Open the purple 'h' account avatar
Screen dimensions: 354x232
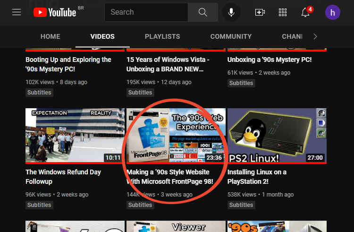click(333, 12)
